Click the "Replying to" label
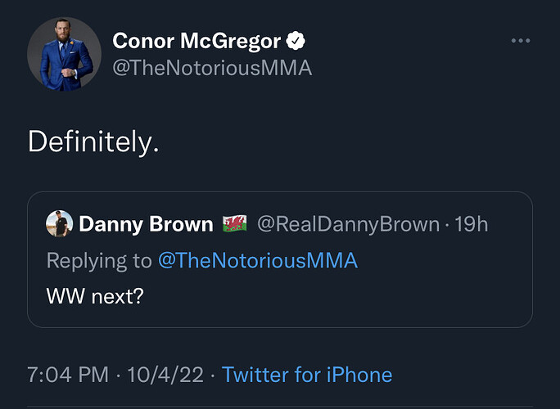560x409 pixels. point(99,260)
